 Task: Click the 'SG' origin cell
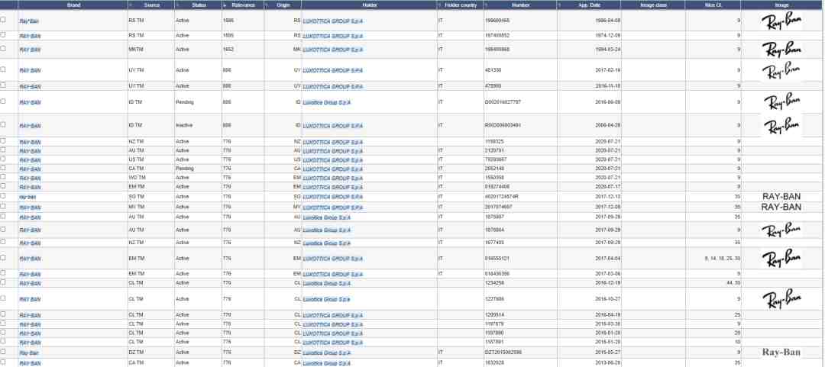pyautogui.click(x=297, y=196)
